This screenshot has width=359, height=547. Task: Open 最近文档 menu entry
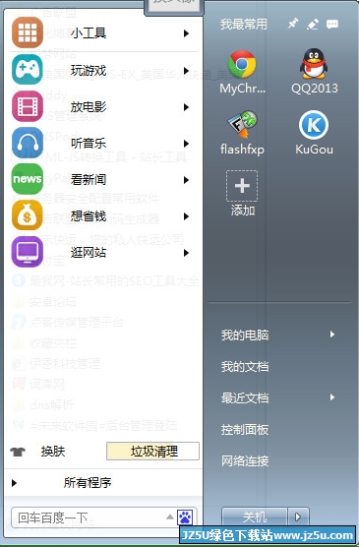(x=245, y=397)
